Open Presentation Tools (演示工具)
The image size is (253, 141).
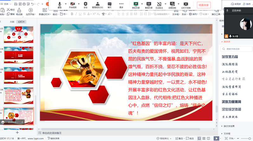(x=217, y=13)
